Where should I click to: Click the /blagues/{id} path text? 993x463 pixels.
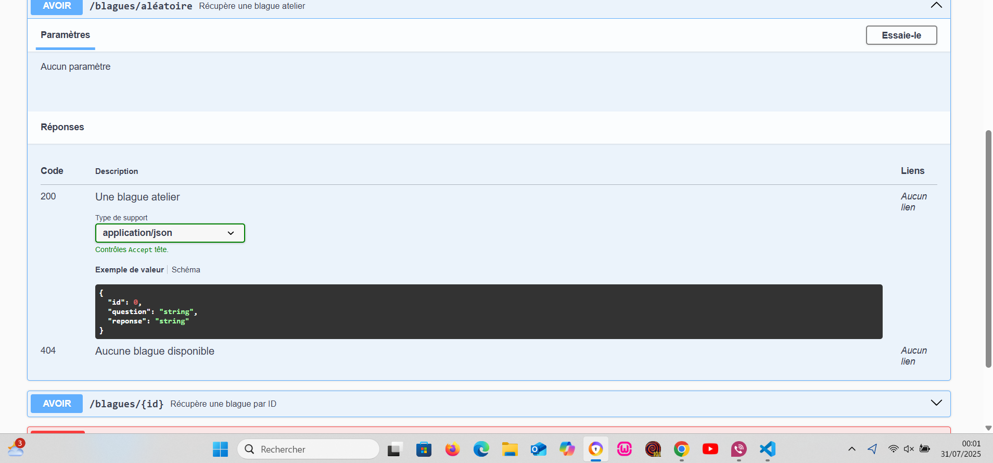click(x=126, y=404)
